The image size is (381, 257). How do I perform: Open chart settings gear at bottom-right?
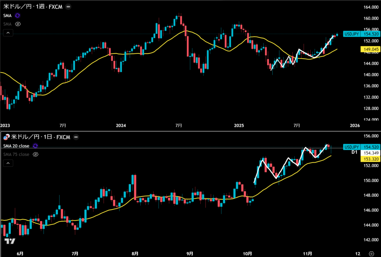tap(371, 253)
